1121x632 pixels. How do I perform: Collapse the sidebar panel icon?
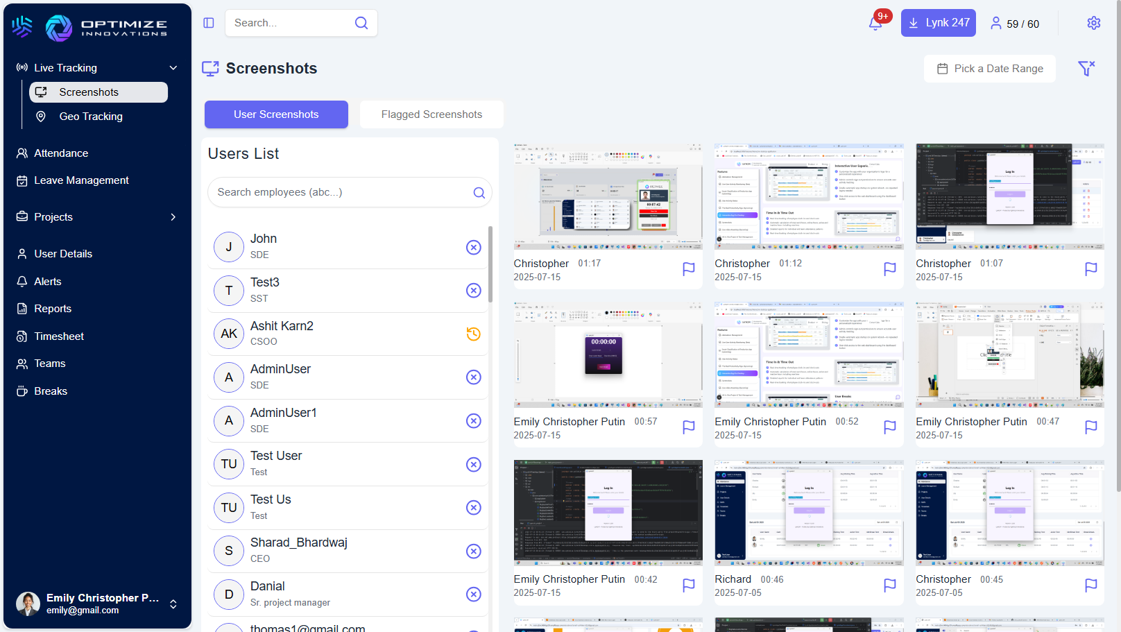tap(209, 23)
